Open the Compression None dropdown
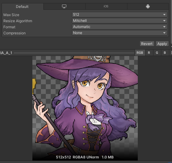The image size is (172, 163). [x=119, y=33]
